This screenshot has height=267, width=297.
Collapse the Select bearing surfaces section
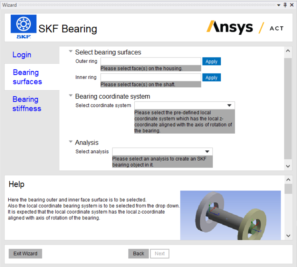(x=71, y=51)
